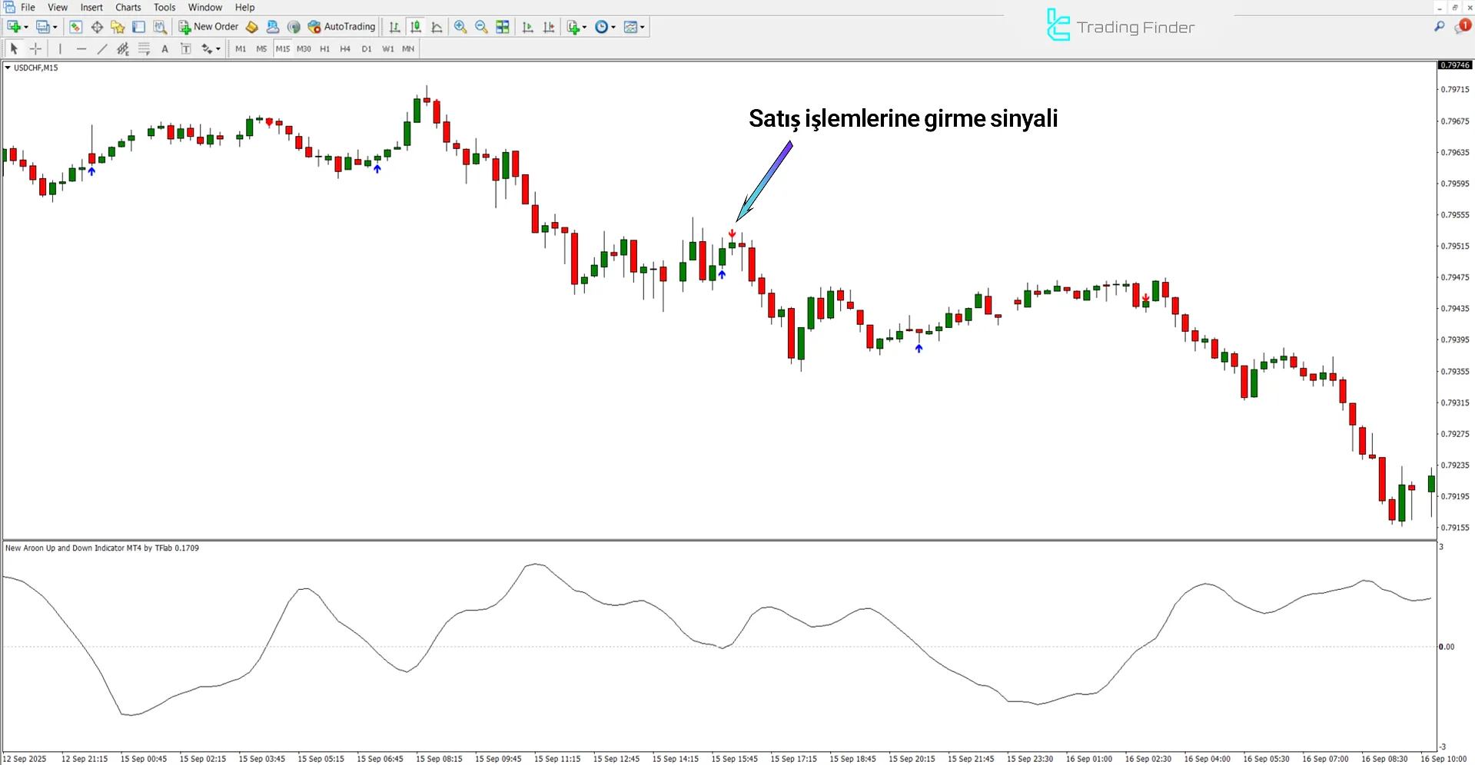Toggle the chart shift option
Screen dimensions: 1475x765
[x=549, y=27]
